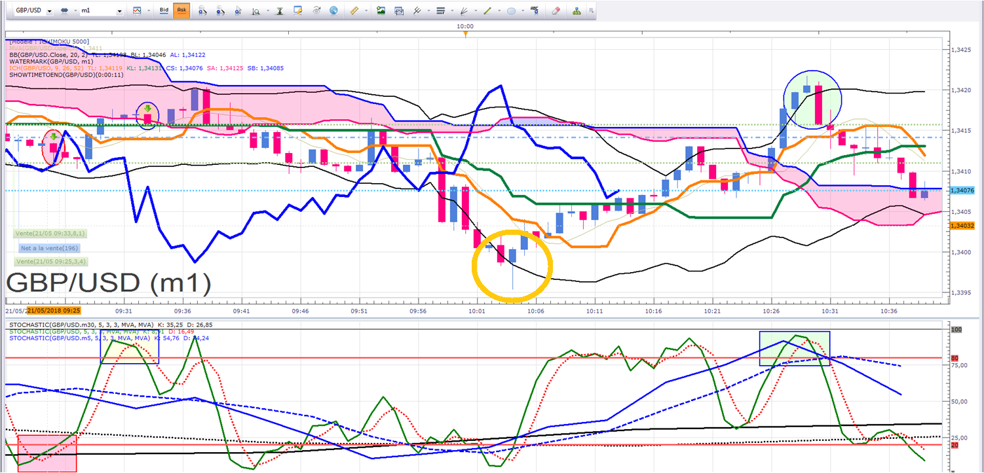Screen dimensions: 984x473
Task: Click the green sell arrow marker near 09:33
Action: pyautogui.click(x=148, y=109)
